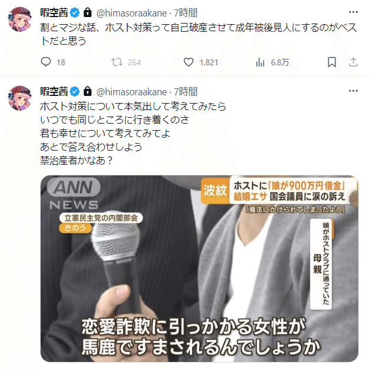Click the first tweet's profile avatar

pos(20,19)
